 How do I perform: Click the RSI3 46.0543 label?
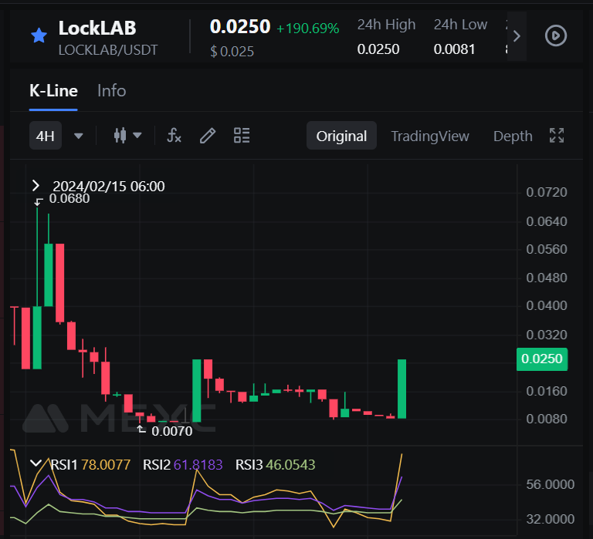click(x=276, y=465)
